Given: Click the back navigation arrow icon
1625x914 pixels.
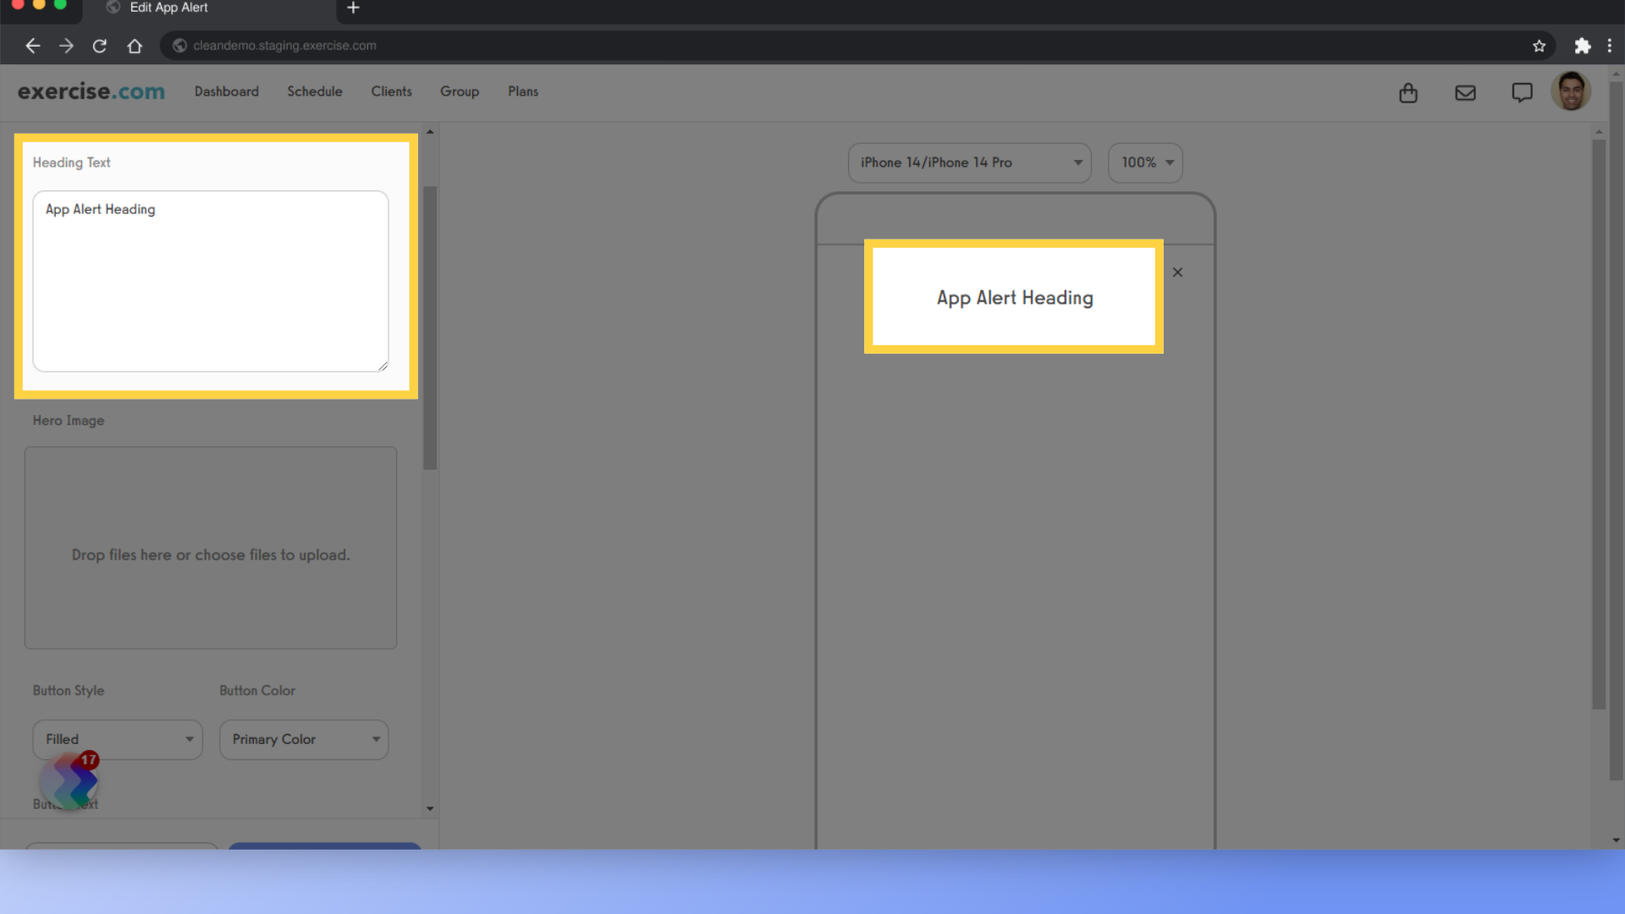Looking at the screenshot, I should (32, 46).
